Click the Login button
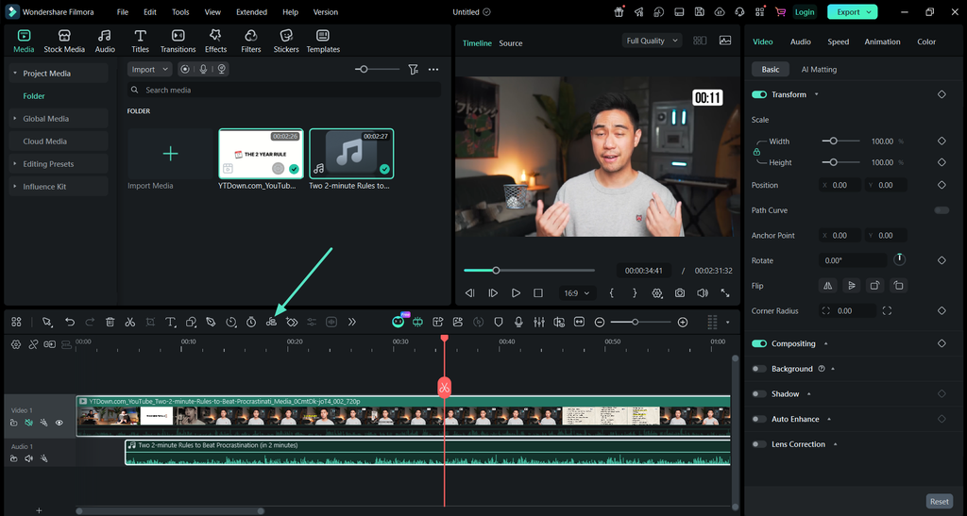 point(805,11)
